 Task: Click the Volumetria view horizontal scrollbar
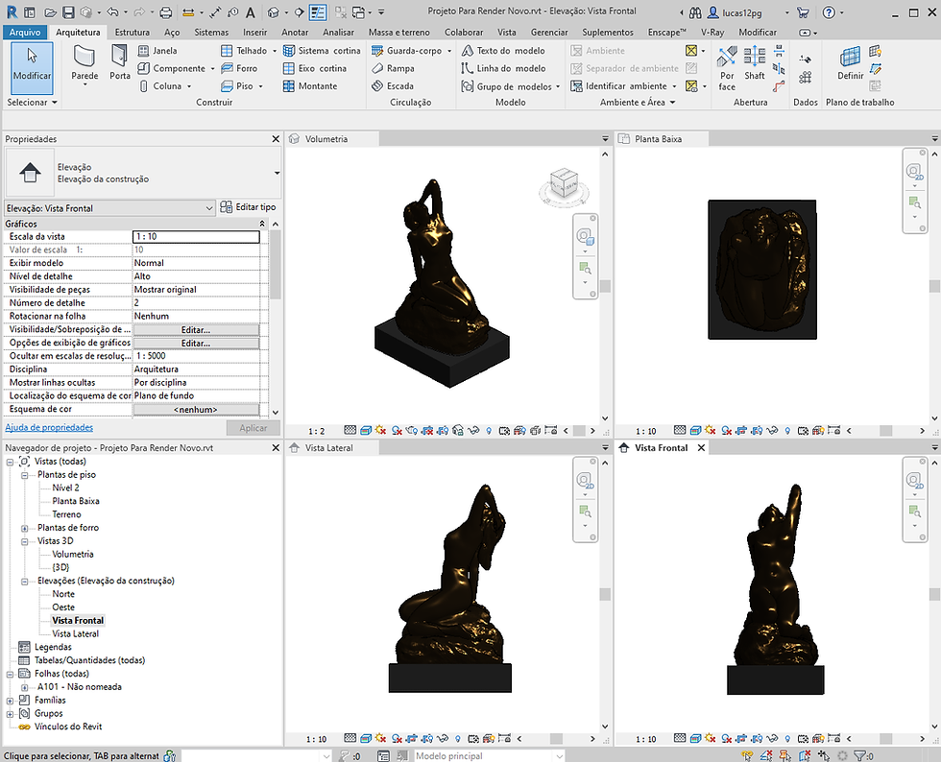579,430
